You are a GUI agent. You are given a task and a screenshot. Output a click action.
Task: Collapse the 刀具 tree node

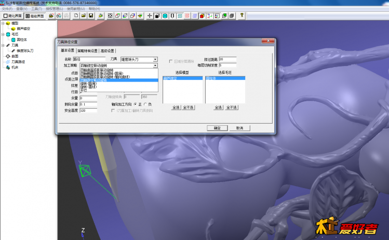[x=3, y=45]
